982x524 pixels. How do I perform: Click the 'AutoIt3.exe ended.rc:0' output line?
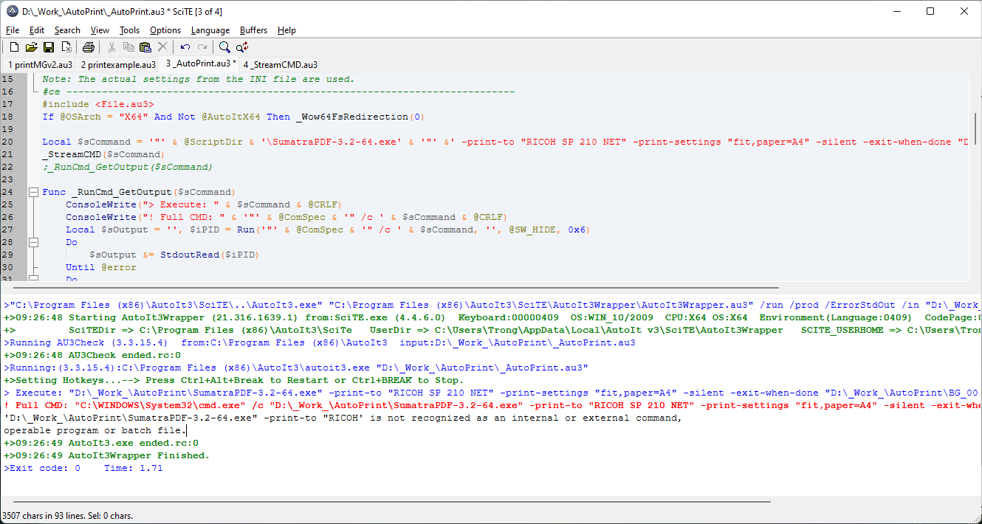[x=101, y=443]
